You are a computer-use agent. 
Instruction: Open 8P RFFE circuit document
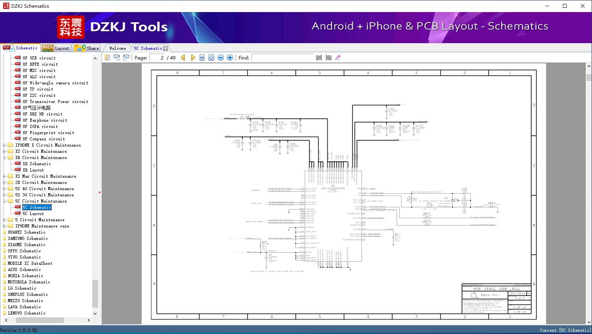tap(40, 64)
